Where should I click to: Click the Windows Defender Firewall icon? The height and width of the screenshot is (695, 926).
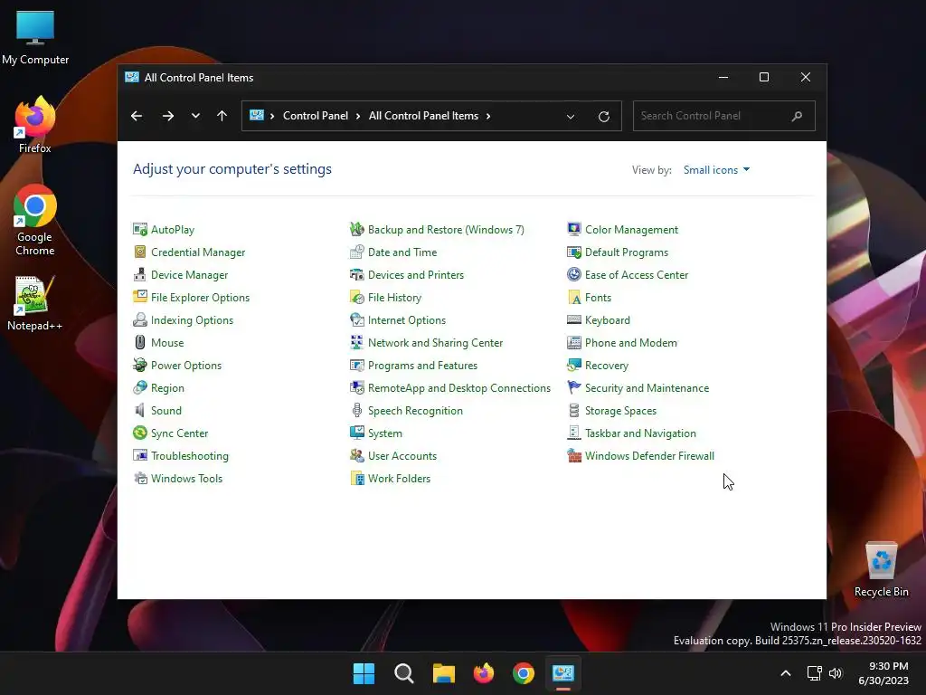tap(574, 456)
